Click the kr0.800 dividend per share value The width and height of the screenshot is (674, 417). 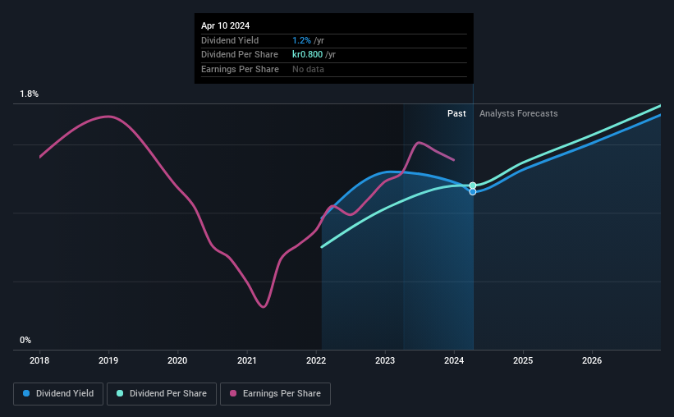(307, 55)
